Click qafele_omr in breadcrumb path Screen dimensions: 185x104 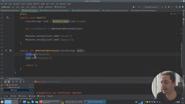click(6, 7)
